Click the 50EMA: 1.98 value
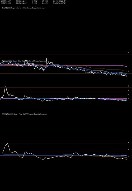Screen dimensions: 132x191 (6, 3)
